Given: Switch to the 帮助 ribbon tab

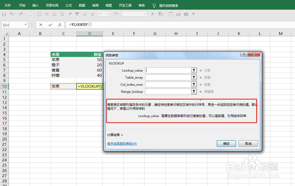Looking at the screenshot, I should coord(142,5).
